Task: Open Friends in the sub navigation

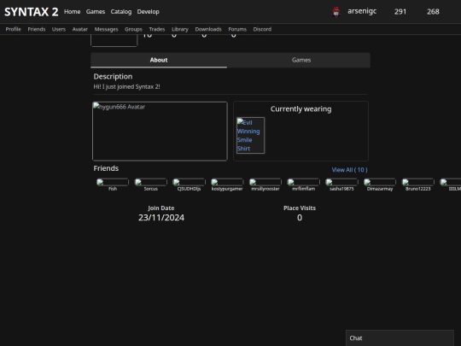Action: [x=37, y=29]
